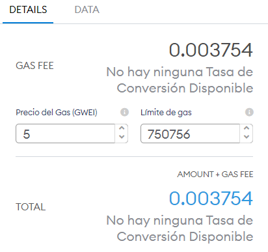This screenshot has width=268, height=252.
Task: Click the AMOUNT + GAS FEE text
Action: 215,175
